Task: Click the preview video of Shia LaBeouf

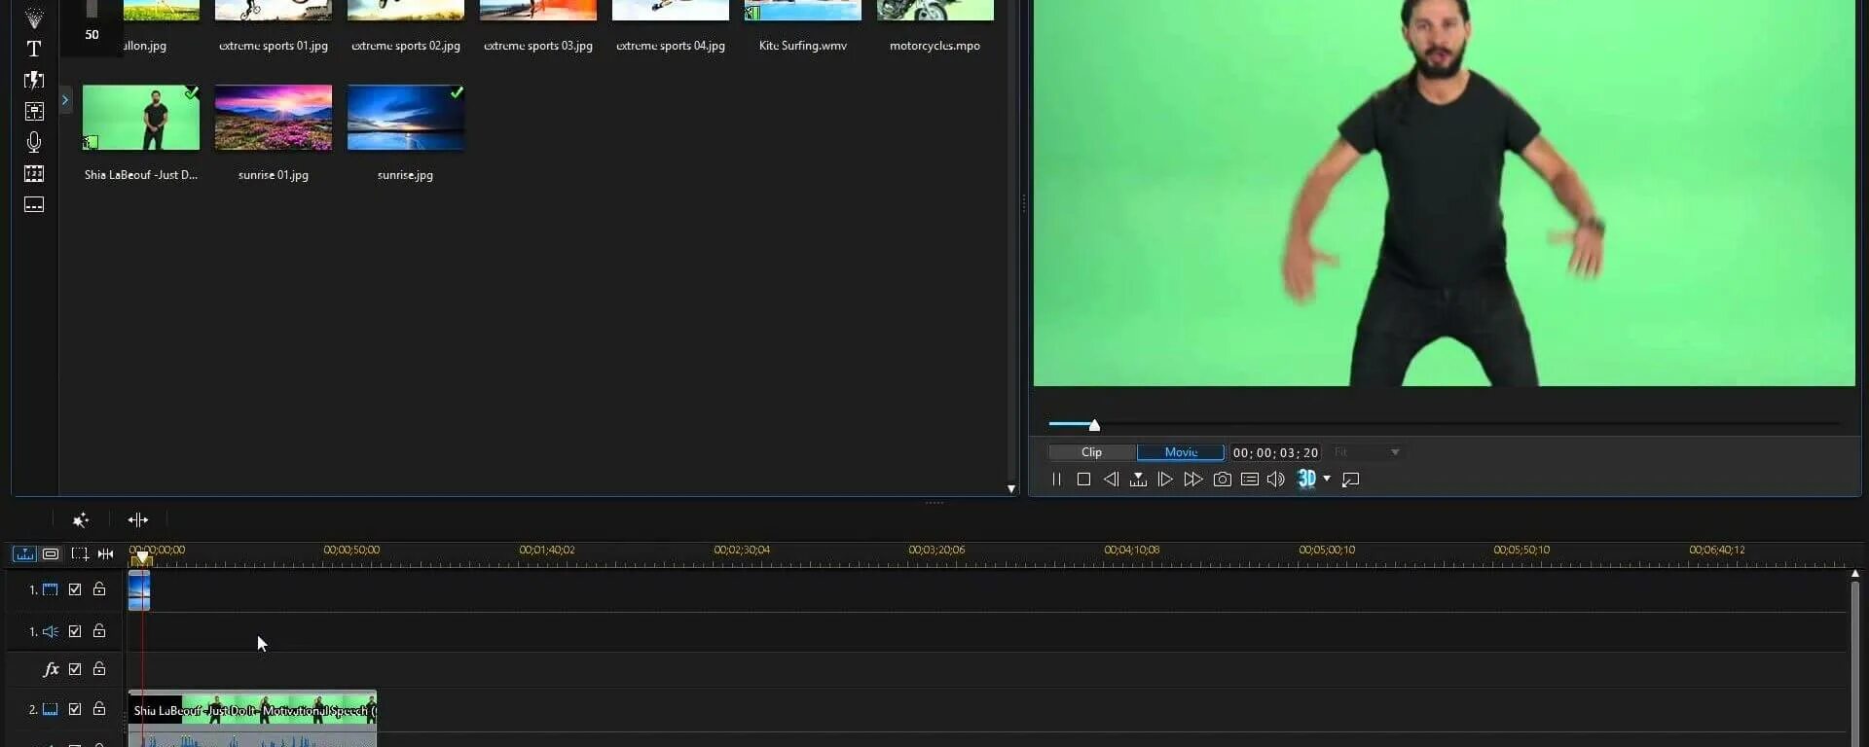Action: coord(1445,193)
